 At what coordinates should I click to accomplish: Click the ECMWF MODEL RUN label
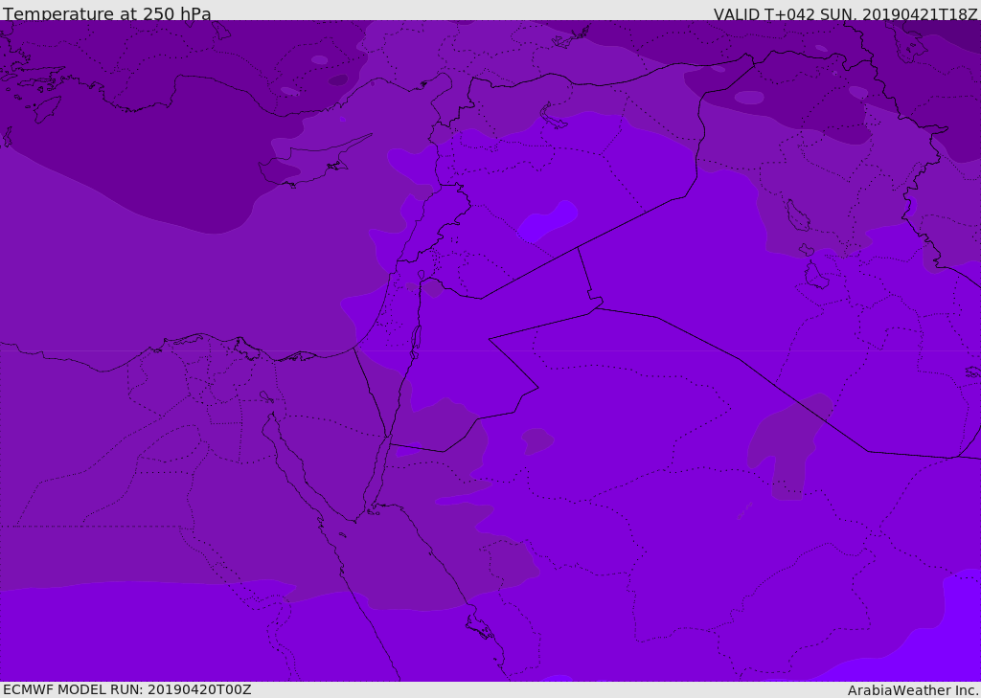pyautogui.click(x=126, y=689)
